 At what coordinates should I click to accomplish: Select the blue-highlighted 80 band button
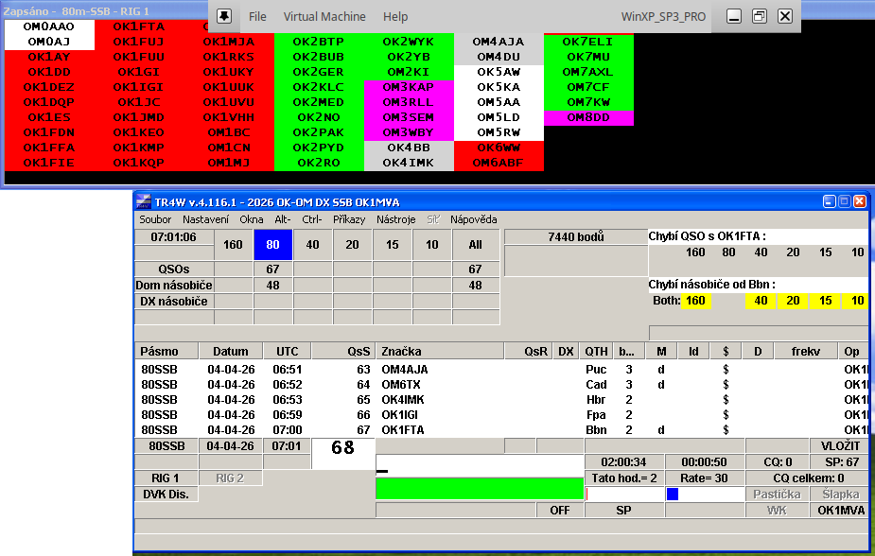[273, 245]
